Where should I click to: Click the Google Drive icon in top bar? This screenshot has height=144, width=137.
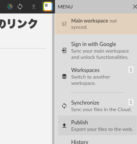10,7
